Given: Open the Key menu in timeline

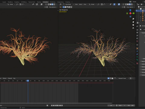Looking at the screenshot, I should pyautogui.click(x=14, y=78).
